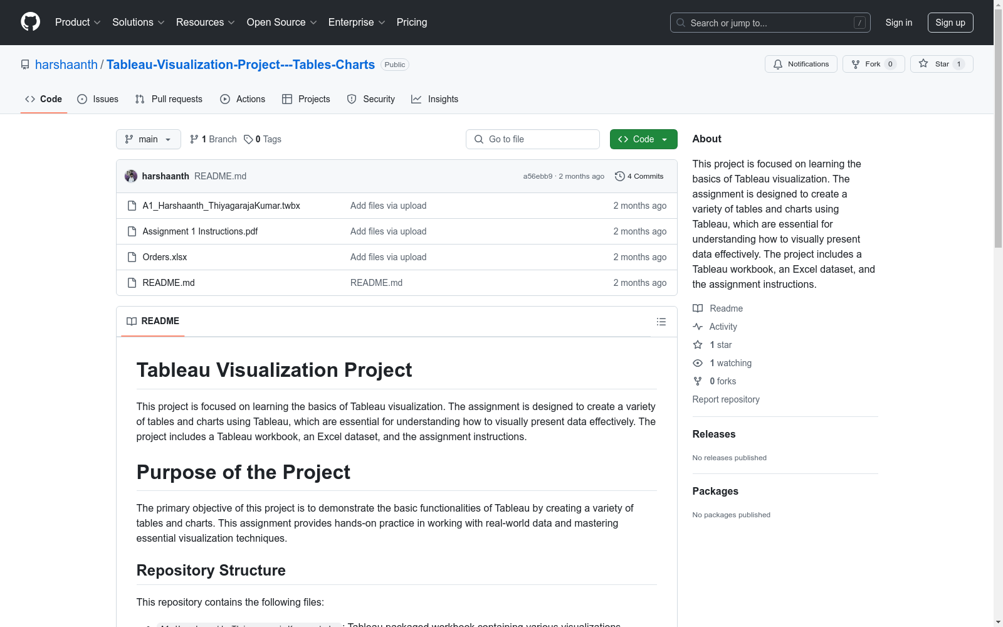
Task: Open the GitHub homepage logo
Action: 30,22
